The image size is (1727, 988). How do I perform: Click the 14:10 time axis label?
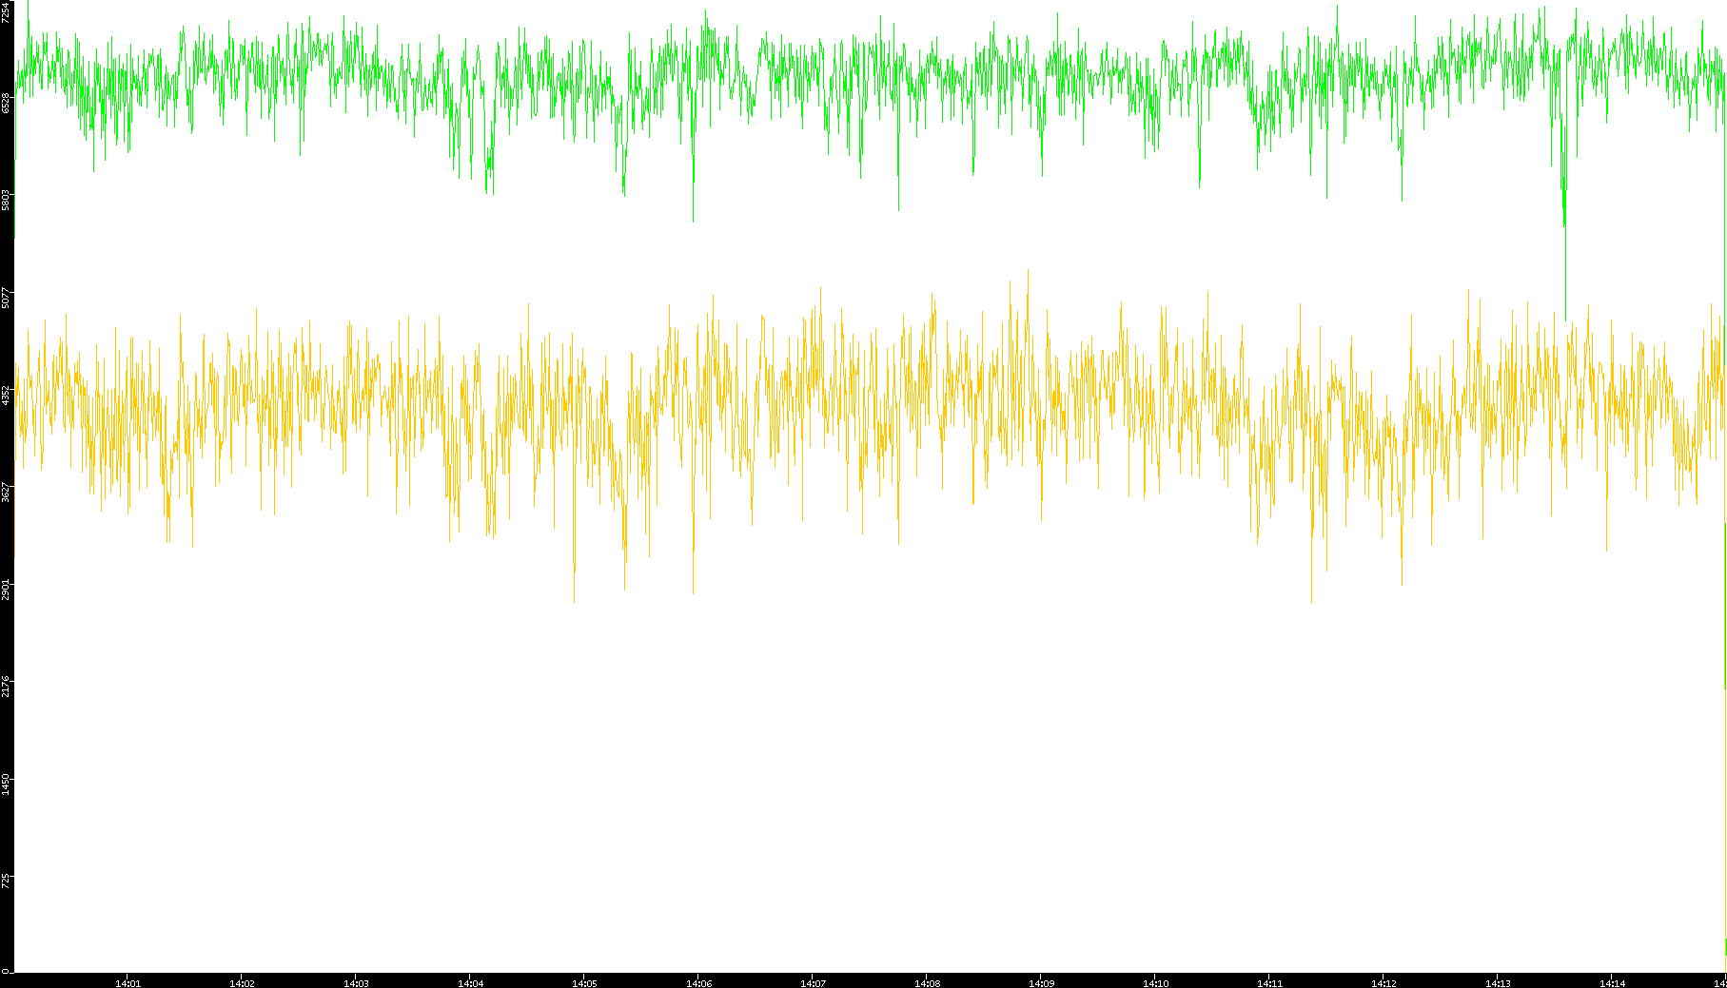pos(1155,983)
